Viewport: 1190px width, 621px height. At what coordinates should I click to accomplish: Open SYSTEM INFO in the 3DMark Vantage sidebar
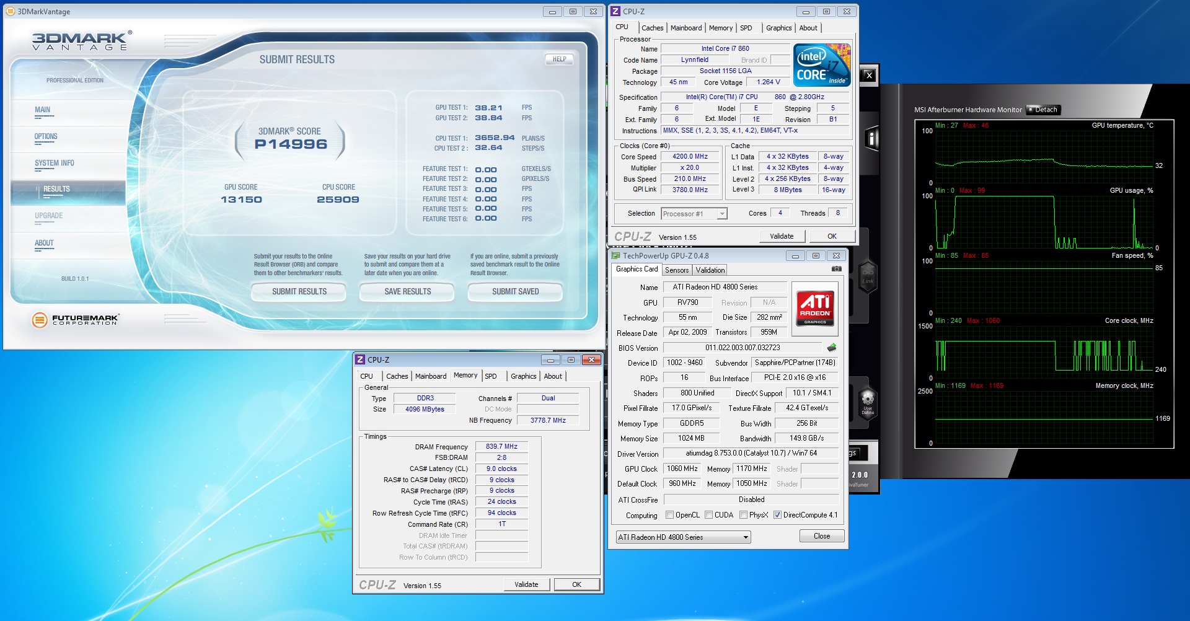[x=55, y=163]
